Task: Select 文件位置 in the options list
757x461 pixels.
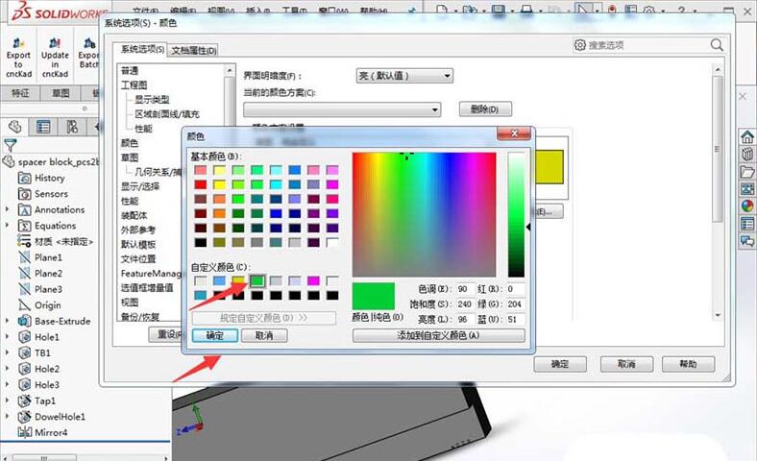Action: (x=138, y=258)
